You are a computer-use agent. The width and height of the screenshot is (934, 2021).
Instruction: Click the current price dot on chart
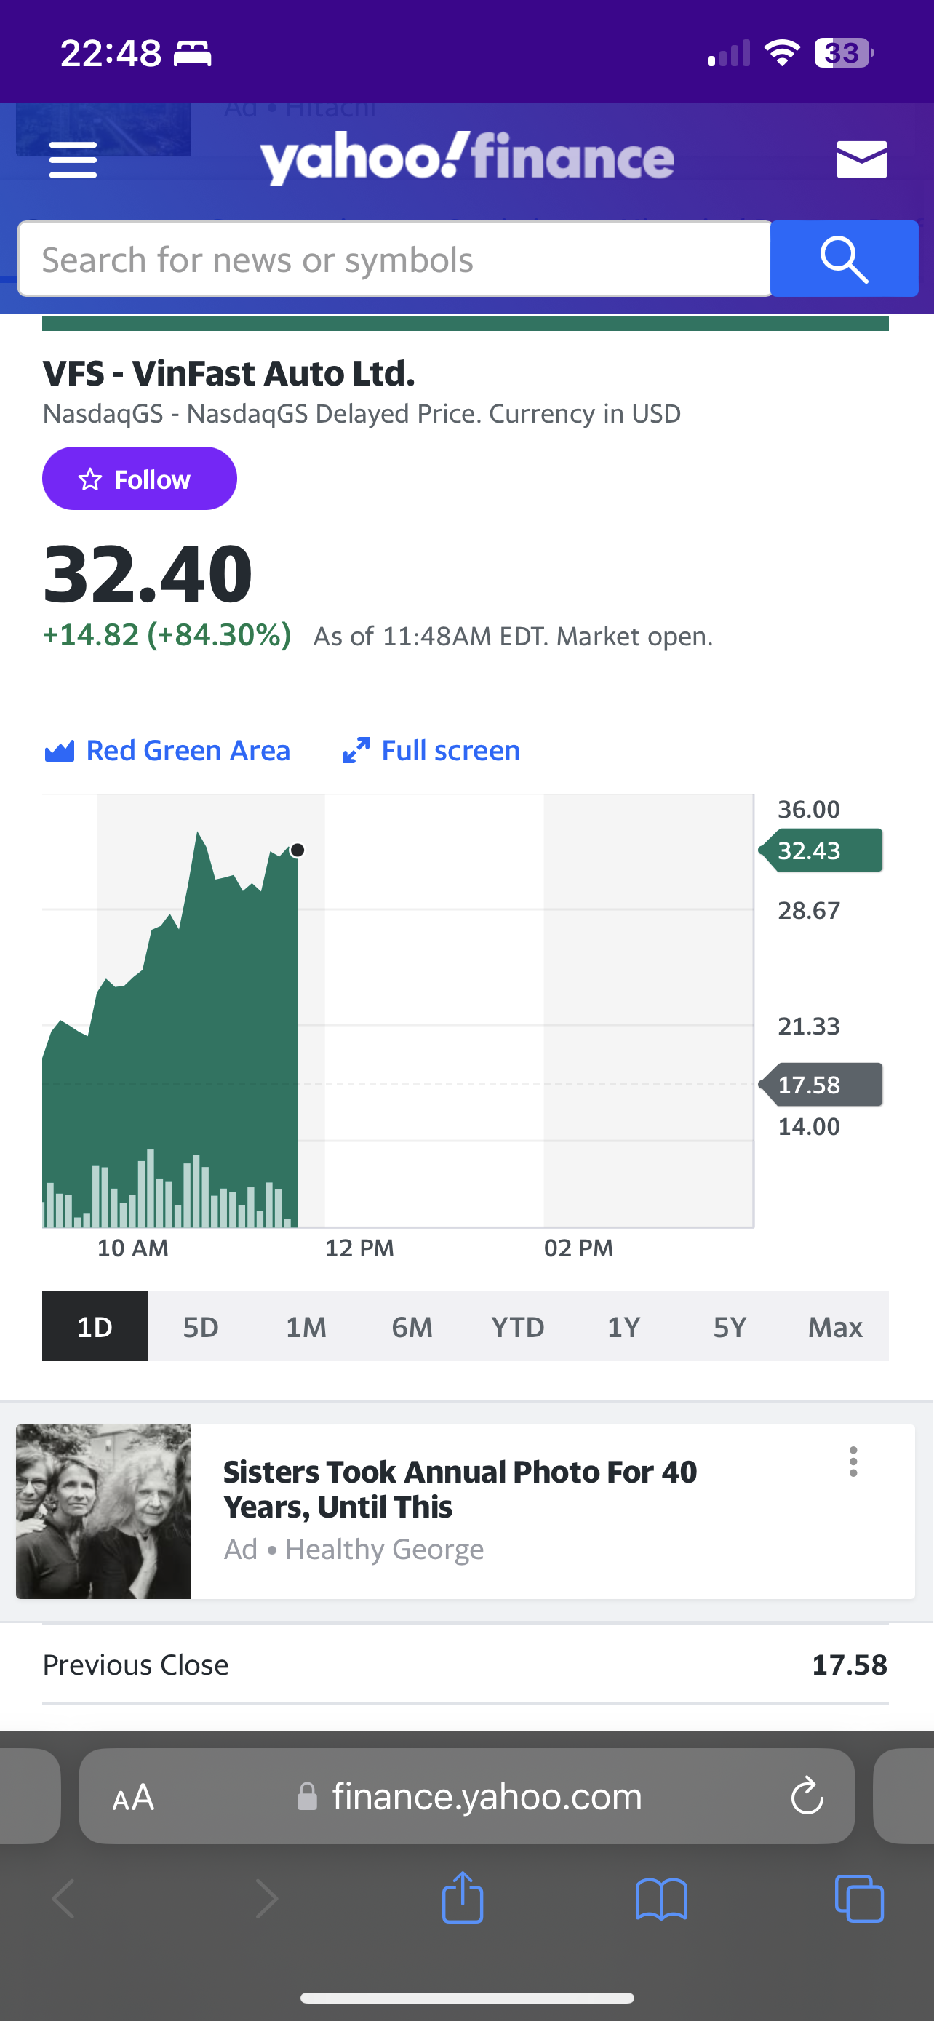298,850
